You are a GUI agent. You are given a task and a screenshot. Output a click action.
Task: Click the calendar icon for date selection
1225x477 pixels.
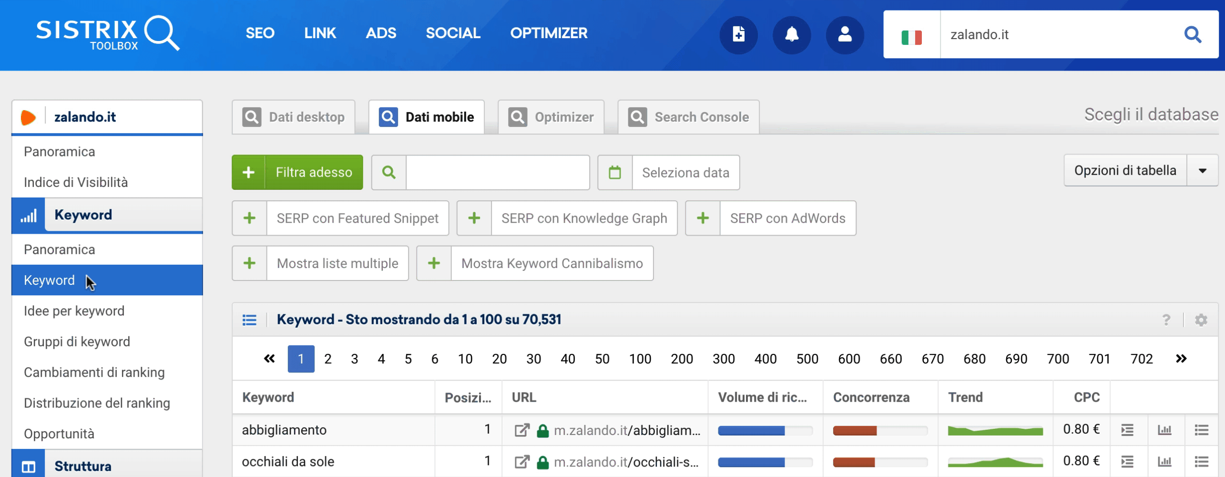tap(615, 172)
